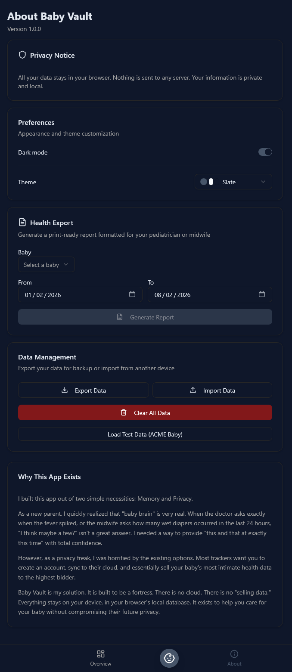Click the report icon inside Generate Report button

120,317
